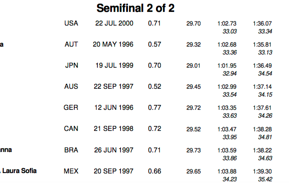Click reaction time 0.77

click(x=154, y=107)
